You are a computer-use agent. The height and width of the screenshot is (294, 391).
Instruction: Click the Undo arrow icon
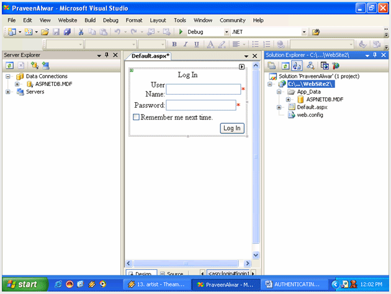tap(117, 32)
